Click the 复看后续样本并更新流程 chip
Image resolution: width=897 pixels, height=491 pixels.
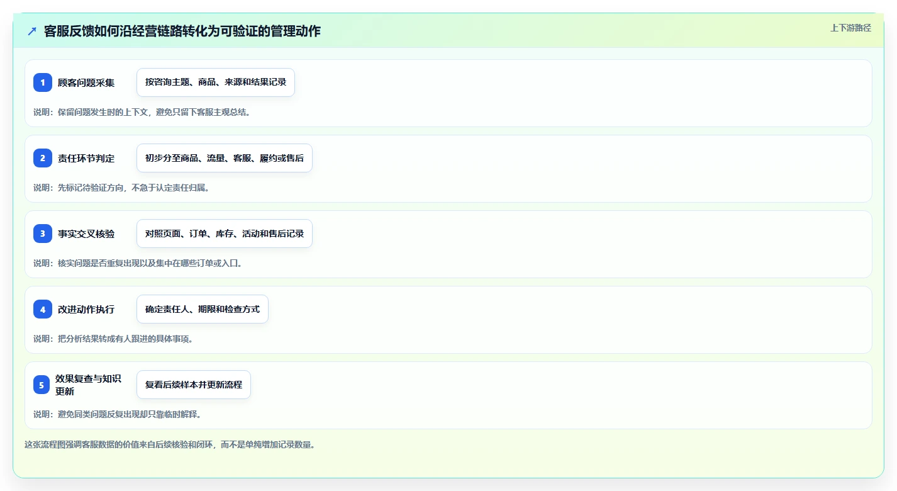(194, 385)
